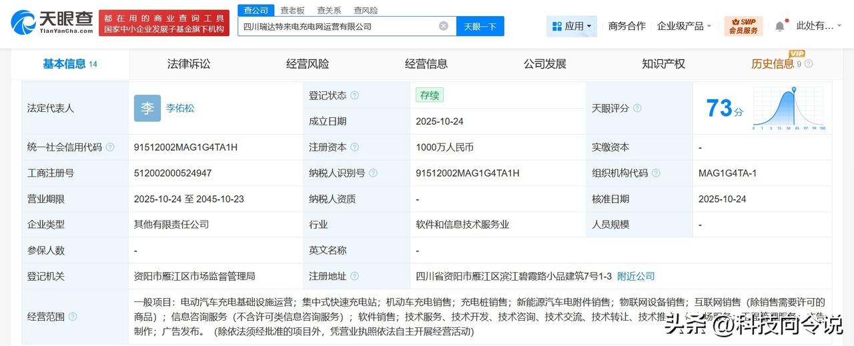
Task: Click help icon next to 统一社会信用代码
Action: (110, 147)
